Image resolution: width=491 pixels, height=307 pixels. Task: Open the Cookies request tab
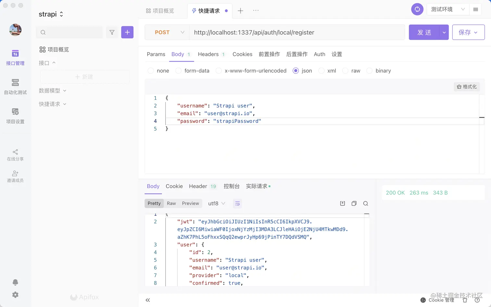pyautogui.click(x=242, y=54)
